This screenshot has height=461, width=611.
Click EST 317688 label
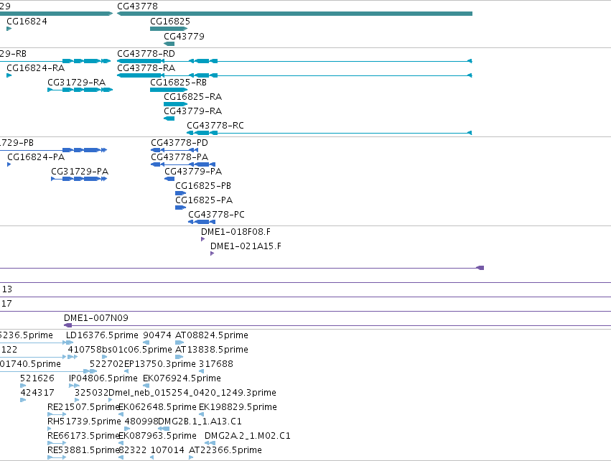[216, 364]
